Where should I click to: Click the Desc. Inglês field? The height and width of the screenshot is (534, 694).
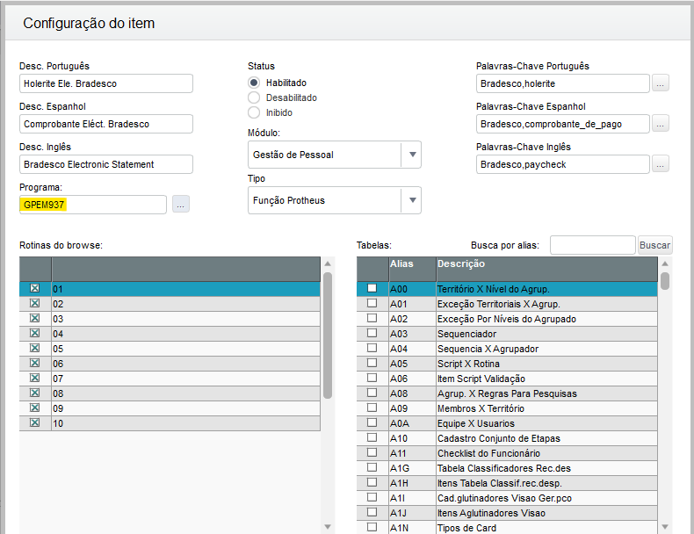tap(106, 164)
